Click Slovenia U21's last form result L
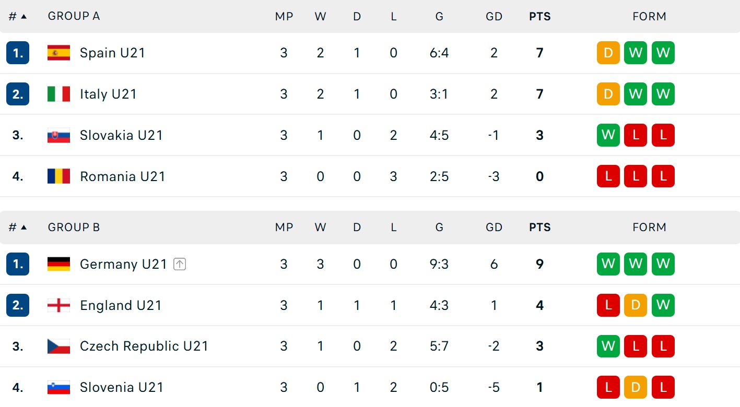The height and width of the screenshot is (407, 740). pos(663,387)
